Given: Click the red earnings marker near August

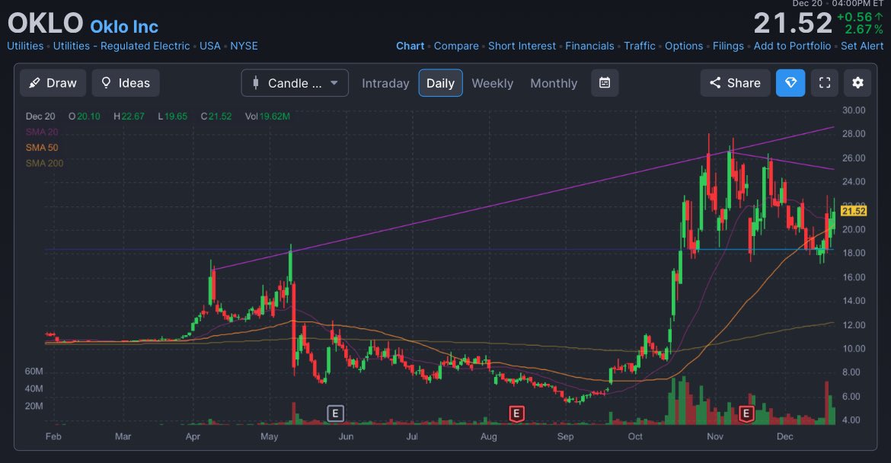Looking at the screenshot, I should coord(516,414).
